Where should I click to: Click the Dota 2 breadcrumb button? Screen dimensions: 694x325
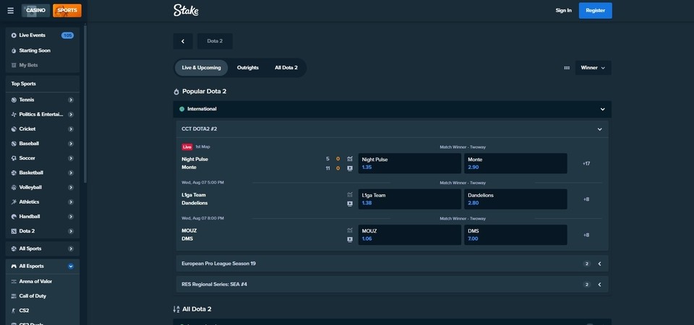[215, 41]
